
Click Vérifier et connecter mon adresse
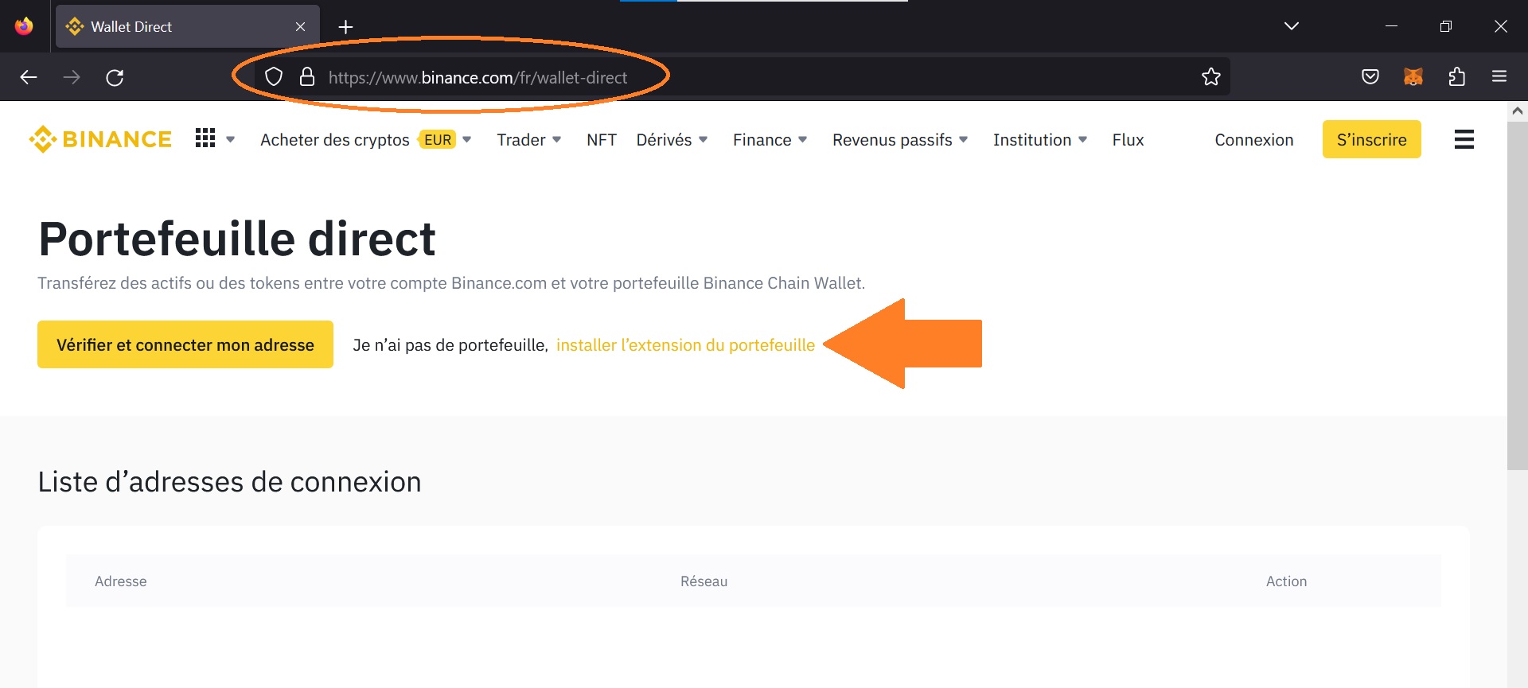point(185,344)
